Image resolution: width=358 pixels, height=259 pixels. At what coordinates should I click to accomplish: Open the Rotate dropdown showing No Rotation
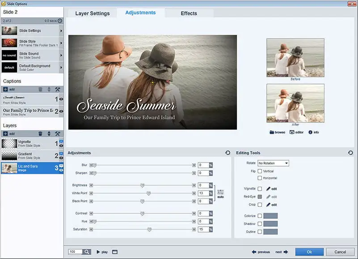pos(273,163)
